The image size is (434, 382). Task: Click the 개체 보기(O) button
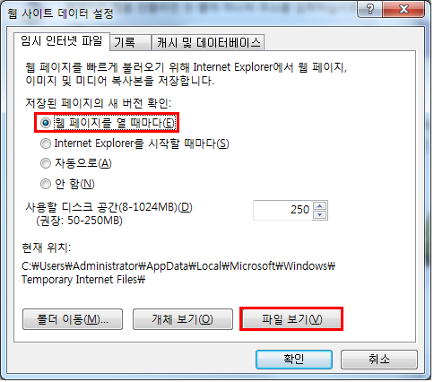[183, 319]
